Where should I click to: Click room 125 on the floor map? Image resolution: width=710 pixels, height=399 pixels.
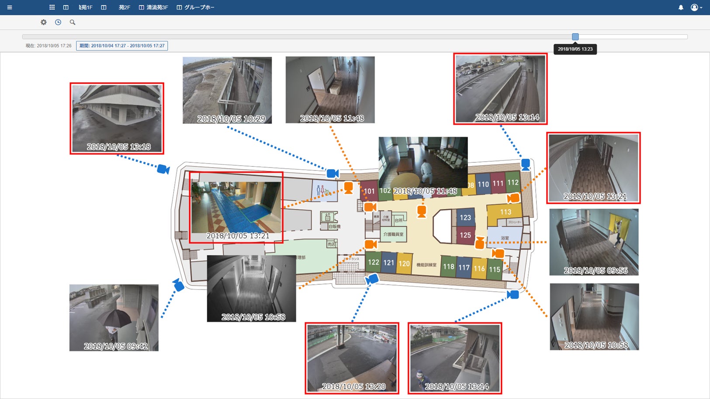click(x=465, y=235)
